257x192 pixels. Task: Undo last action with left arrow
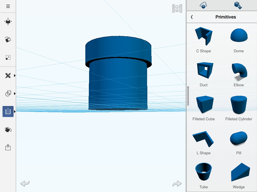[25, 183]
